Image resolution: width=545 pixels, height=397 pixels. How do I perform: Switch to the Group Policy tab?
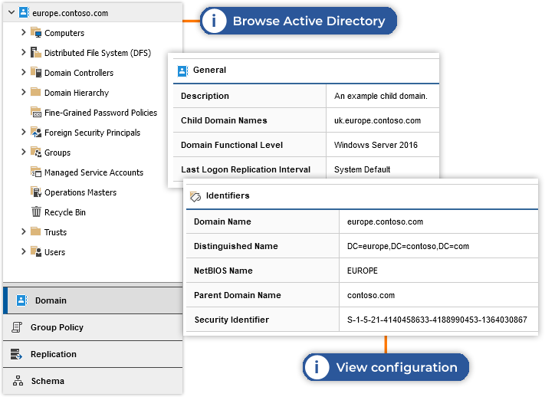coord(57,327)
